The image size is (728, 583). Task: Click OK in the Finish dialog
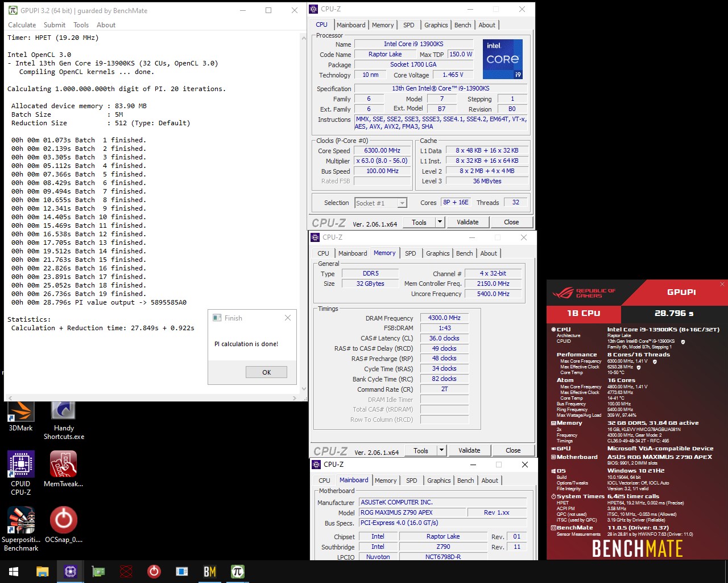click(266, 372)
